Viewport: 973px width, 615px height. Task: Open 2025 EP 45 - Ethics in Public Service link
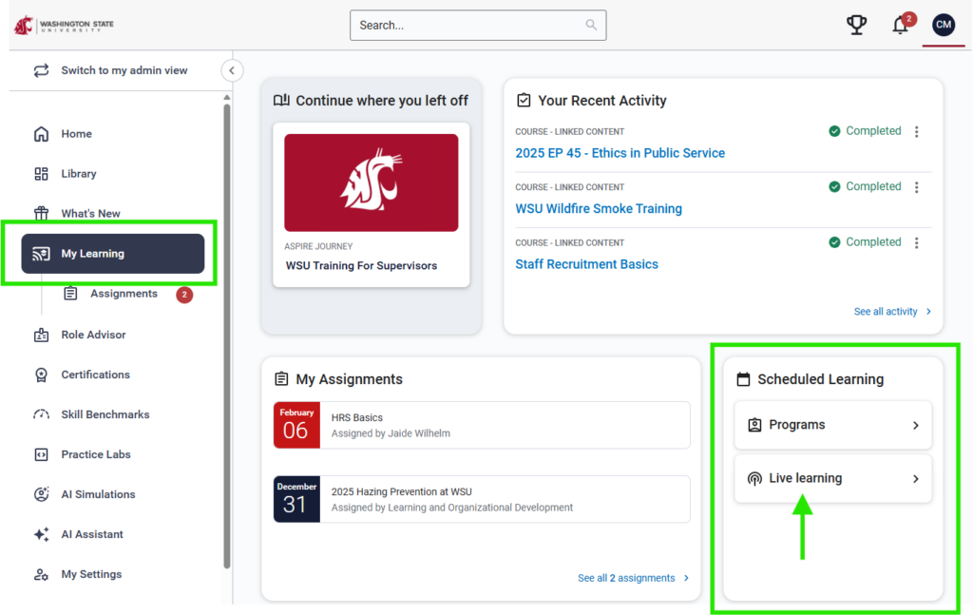coord(620,153)
